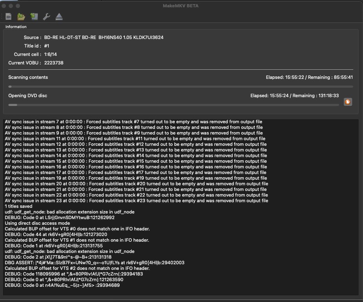Open video files with the camcorder toolbar icon

point(9,17)
